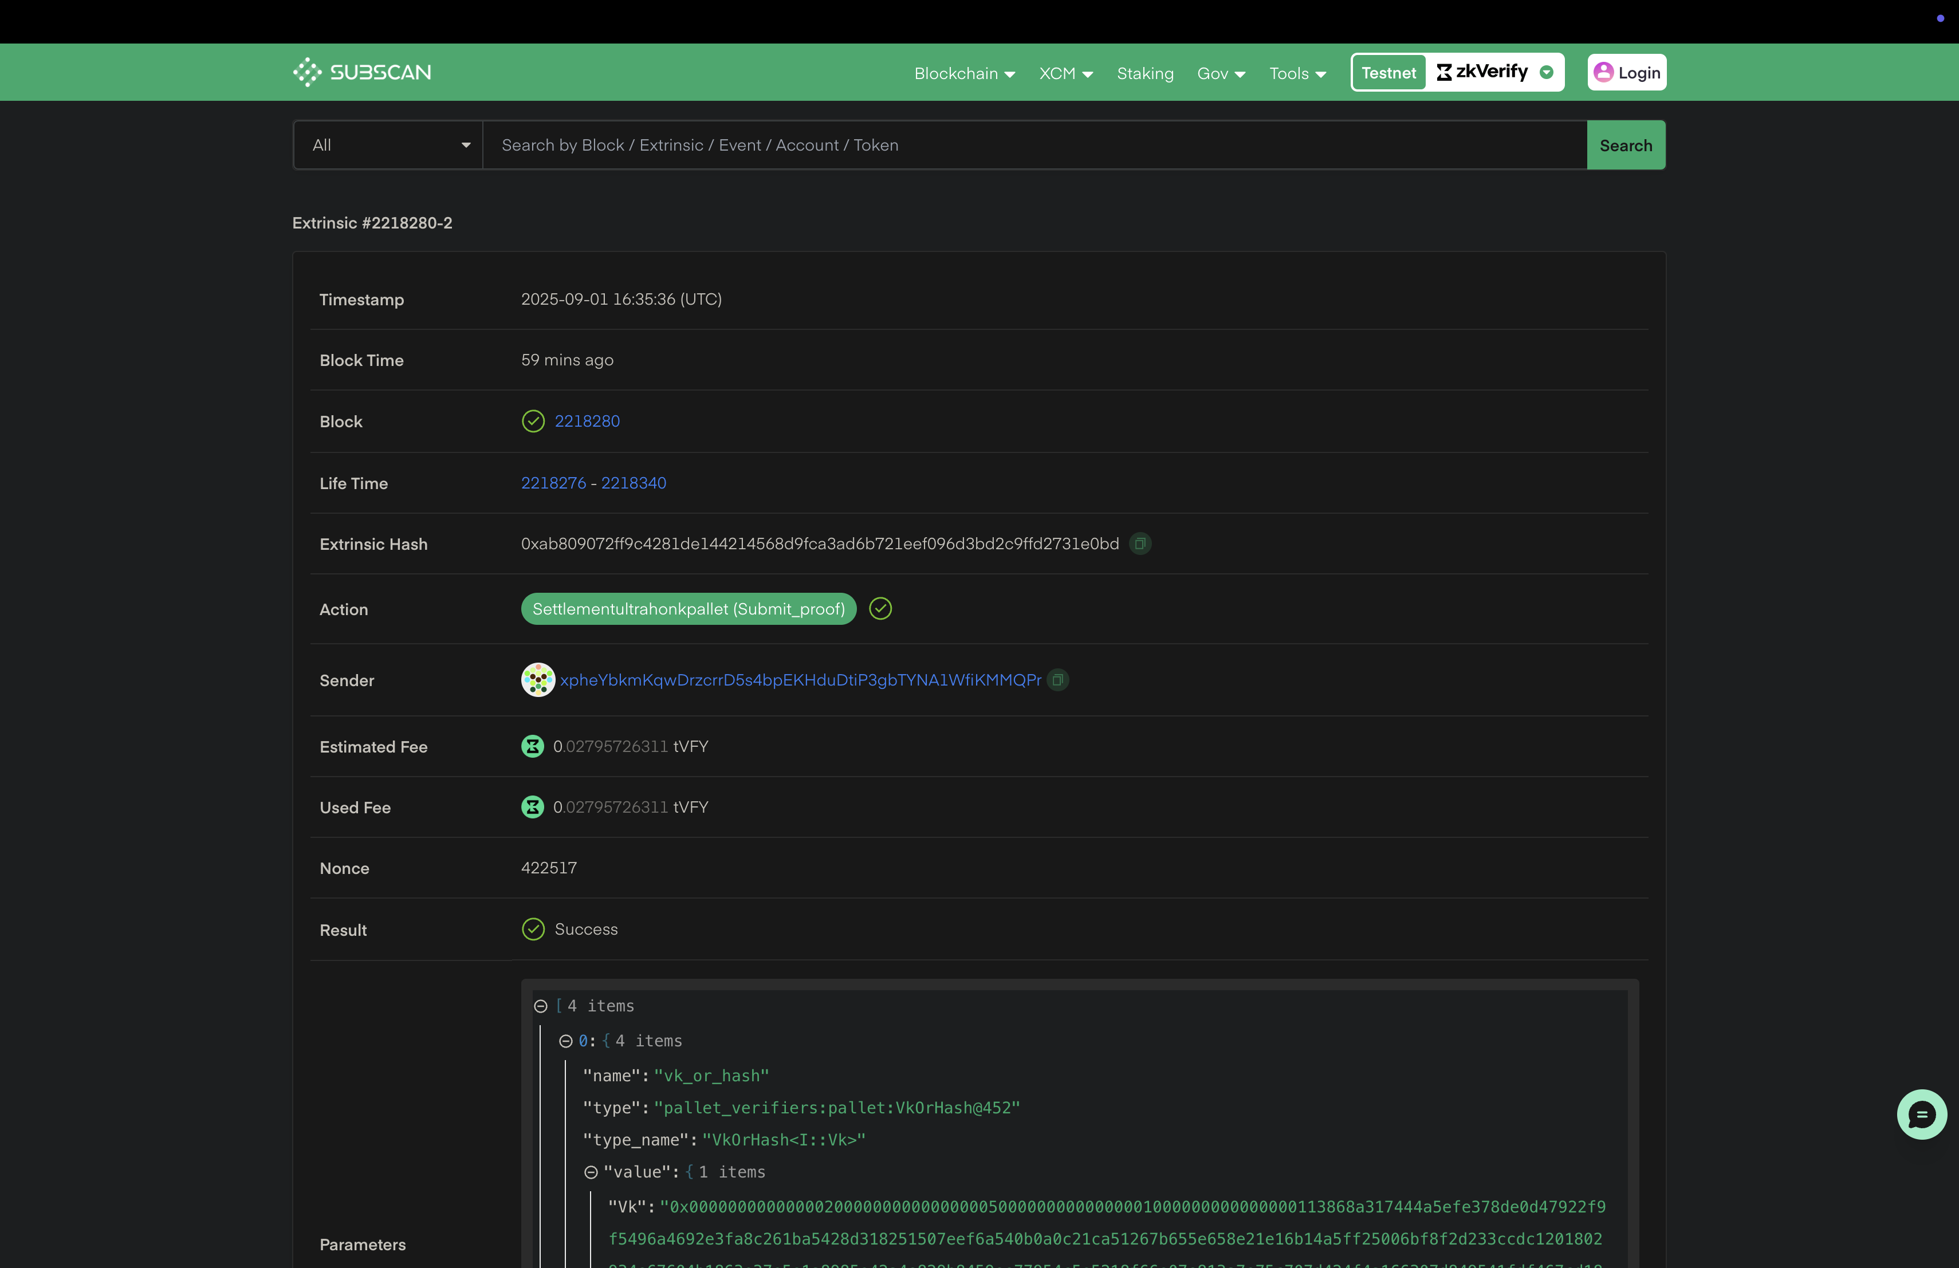The width and height of the screenshot is (1959, 1268).
Task: Click the tVFY token icon beside Estimated Fee
Action: [x=533, y=746]
